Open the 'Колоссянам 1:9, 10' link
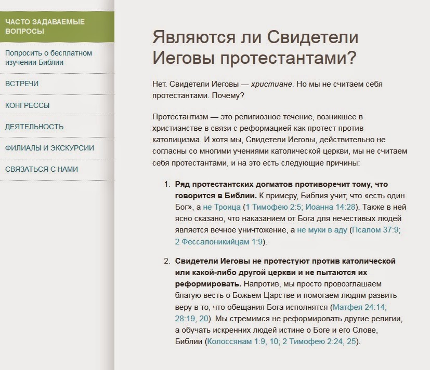The image size is (430, 370). 242,341
